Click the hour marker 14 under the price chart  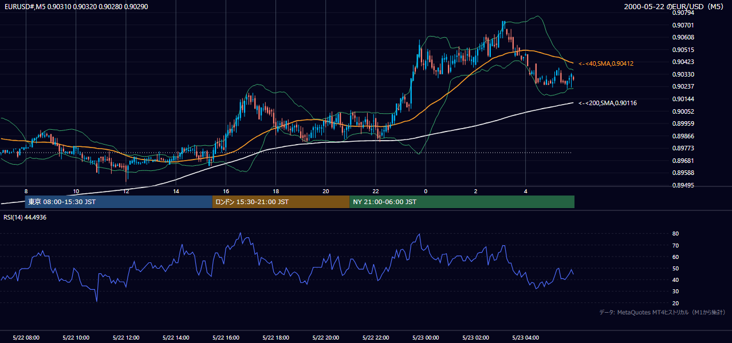176,191
